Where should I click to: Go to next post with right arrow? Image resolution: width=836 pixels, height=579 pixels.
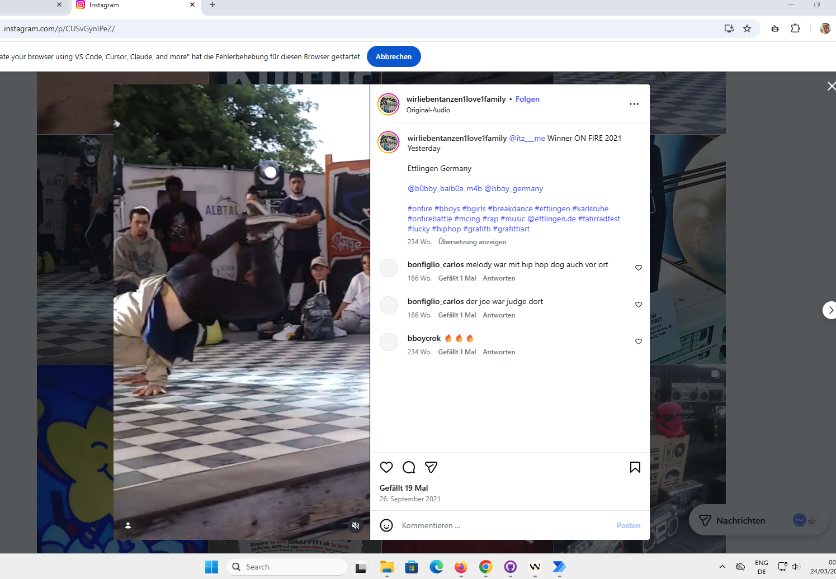830,310
